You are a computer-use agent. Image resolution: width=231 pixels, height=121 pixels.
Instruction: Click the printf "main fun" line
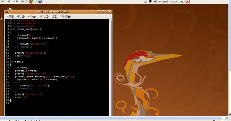click(35, 85)
